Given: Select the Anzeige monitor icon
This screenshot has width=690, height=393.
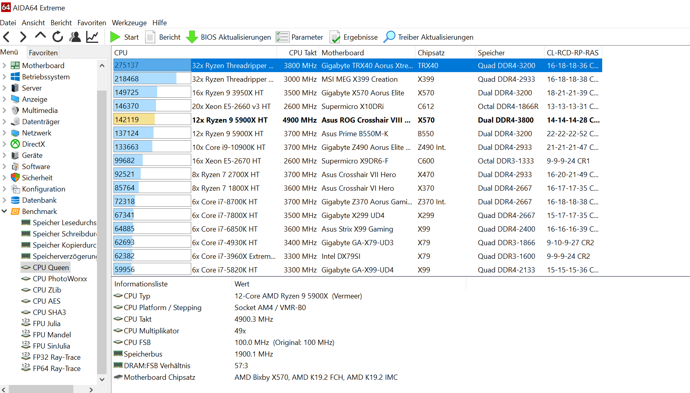Looking at the screenshot, I should pyautogui.click(x=15, y=99).
